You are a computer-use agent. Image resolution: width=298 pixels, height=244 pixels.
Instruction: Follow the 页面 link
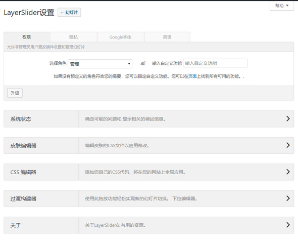pyautogui.click(x=192, y=76)
